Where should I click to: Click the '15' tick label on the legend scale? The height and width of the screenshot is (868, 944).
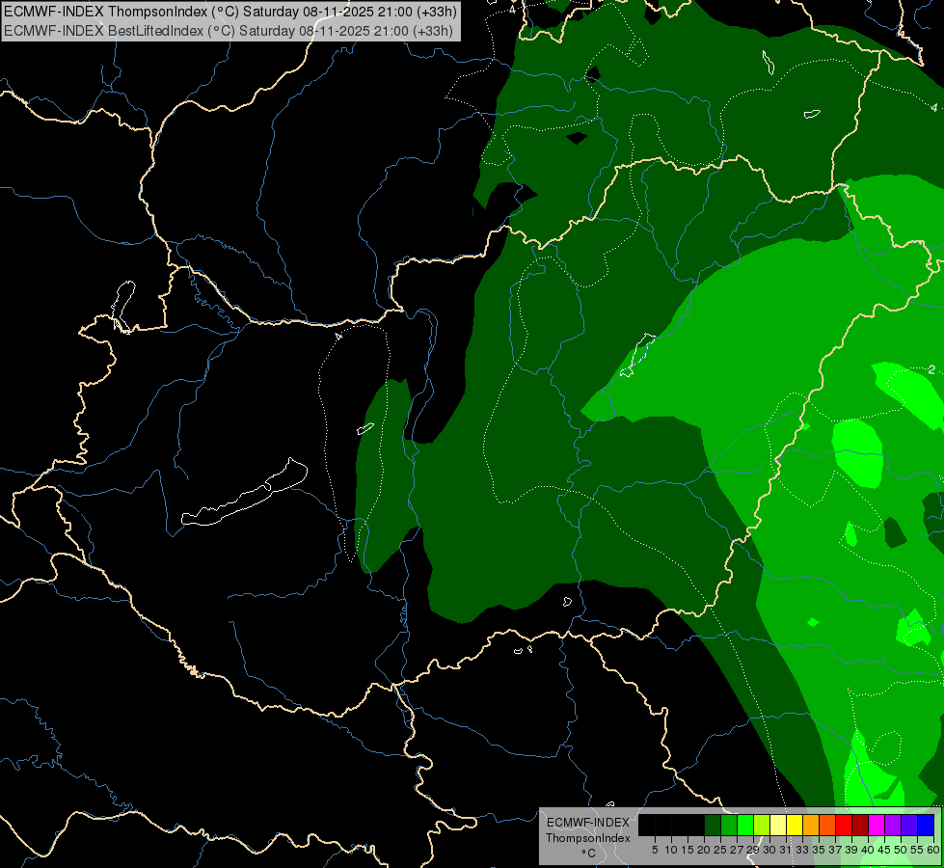pos(688,850)
